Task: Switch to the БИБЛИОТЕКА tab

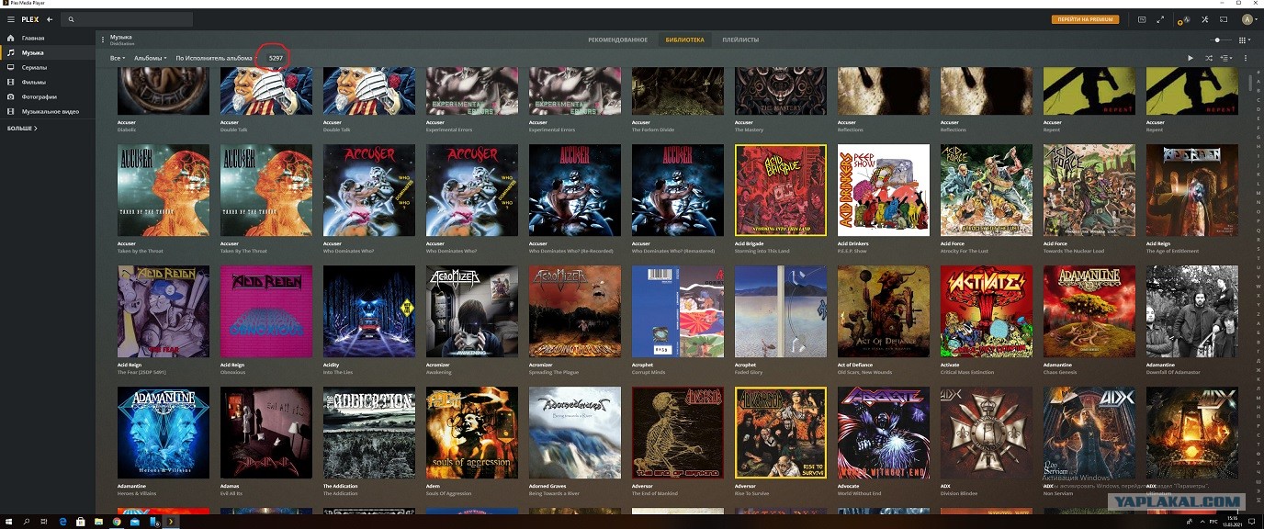Action: click(x=684, y=40)
